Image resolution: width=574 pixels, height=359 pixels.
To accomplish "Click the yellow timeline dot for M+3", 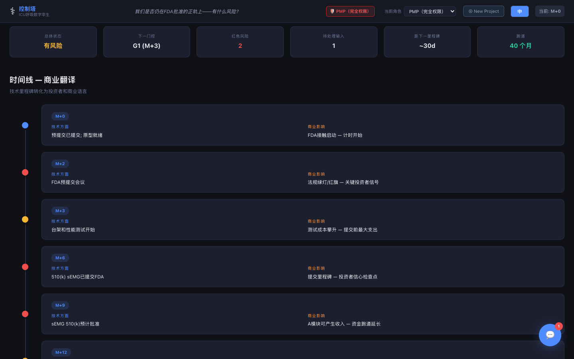I will pyautogui.click(x=25, y=219).
